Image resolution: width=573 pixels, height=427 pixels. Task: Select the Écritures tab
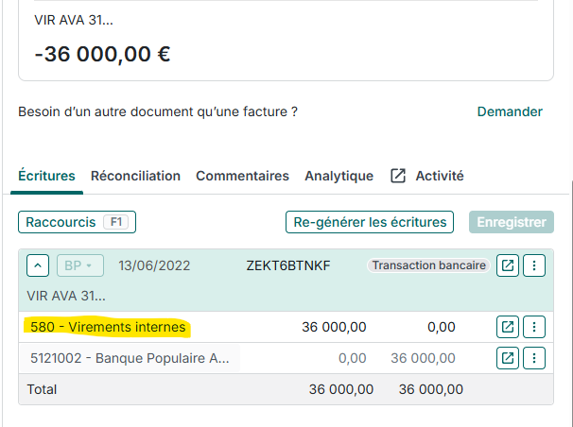pos(46,176)
